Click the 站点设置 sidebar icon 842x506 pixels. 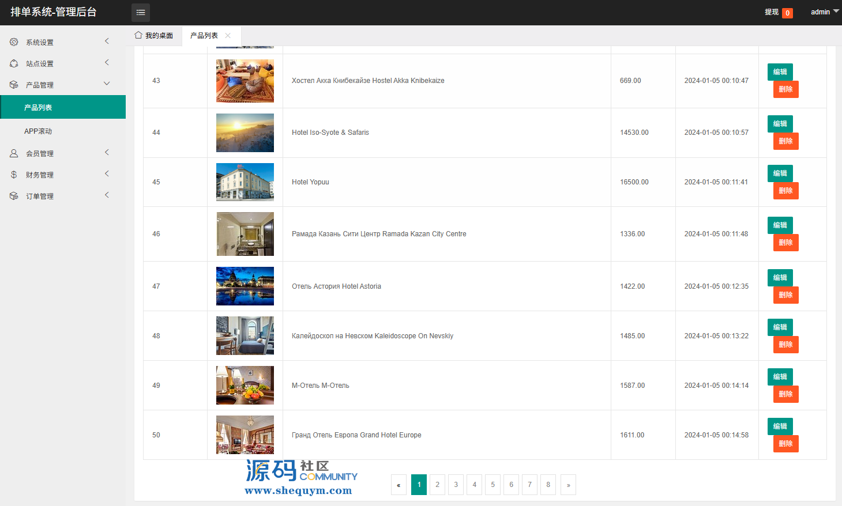tap(14, 63)
